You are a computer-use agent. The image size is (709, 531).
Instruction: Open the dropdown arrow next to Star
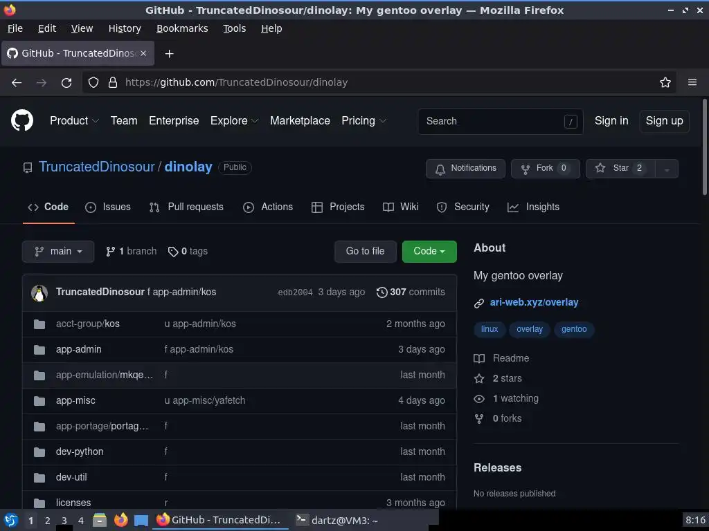click(x=667, y=169)
